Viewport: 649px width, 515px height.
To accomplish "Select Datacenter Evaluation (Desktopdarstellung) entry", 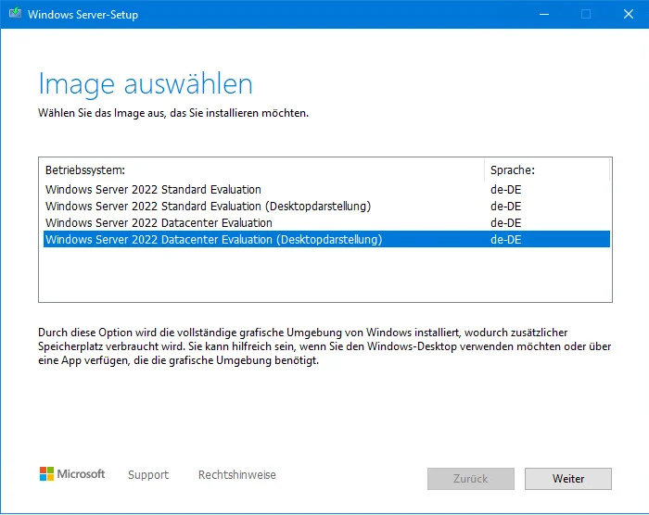I will tap(326, 239).
